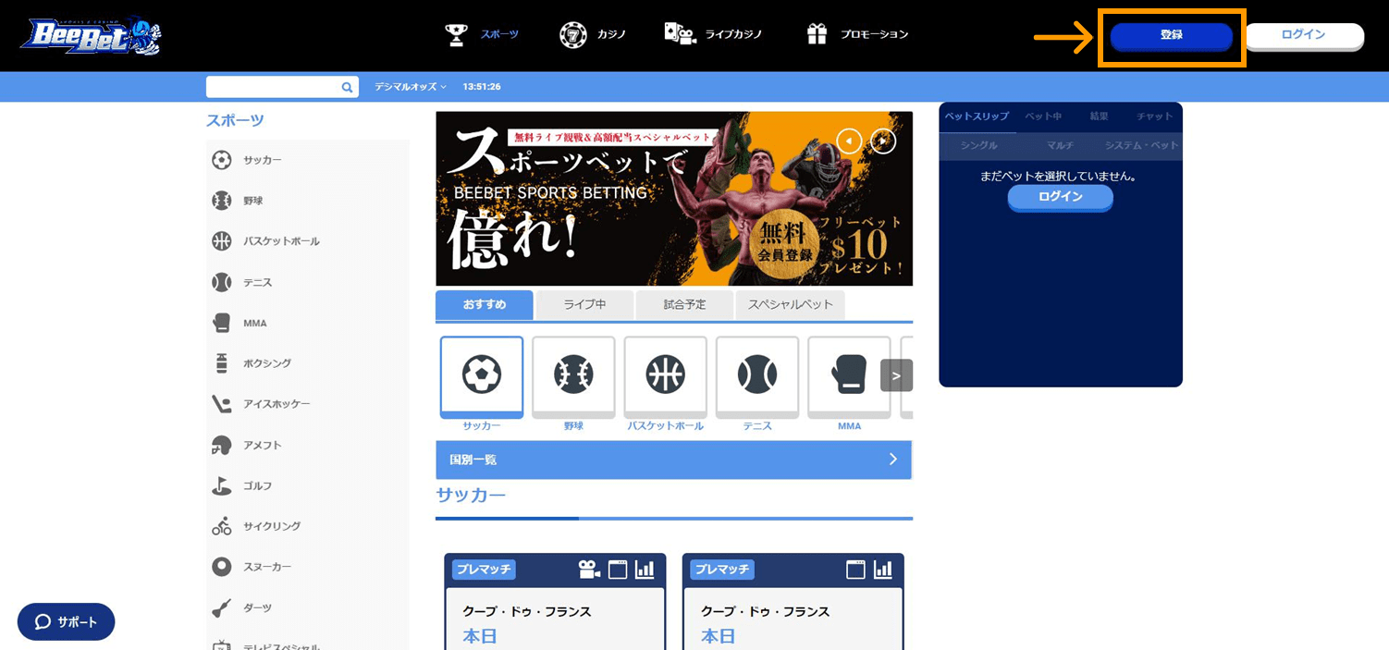The height and width of the screenshot is (650, 1389).
Task: Click the bar chart icon on second match card
Action: [883, 570]
